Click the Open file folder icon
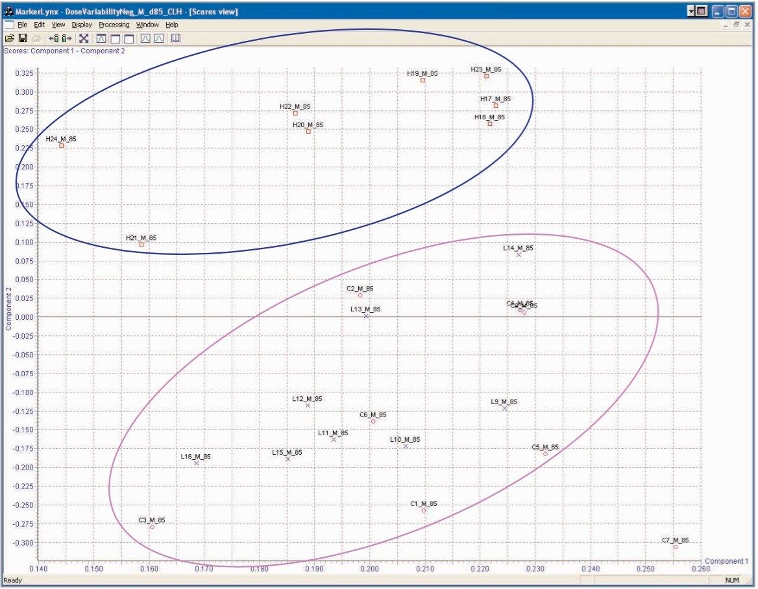 (9, 38)
